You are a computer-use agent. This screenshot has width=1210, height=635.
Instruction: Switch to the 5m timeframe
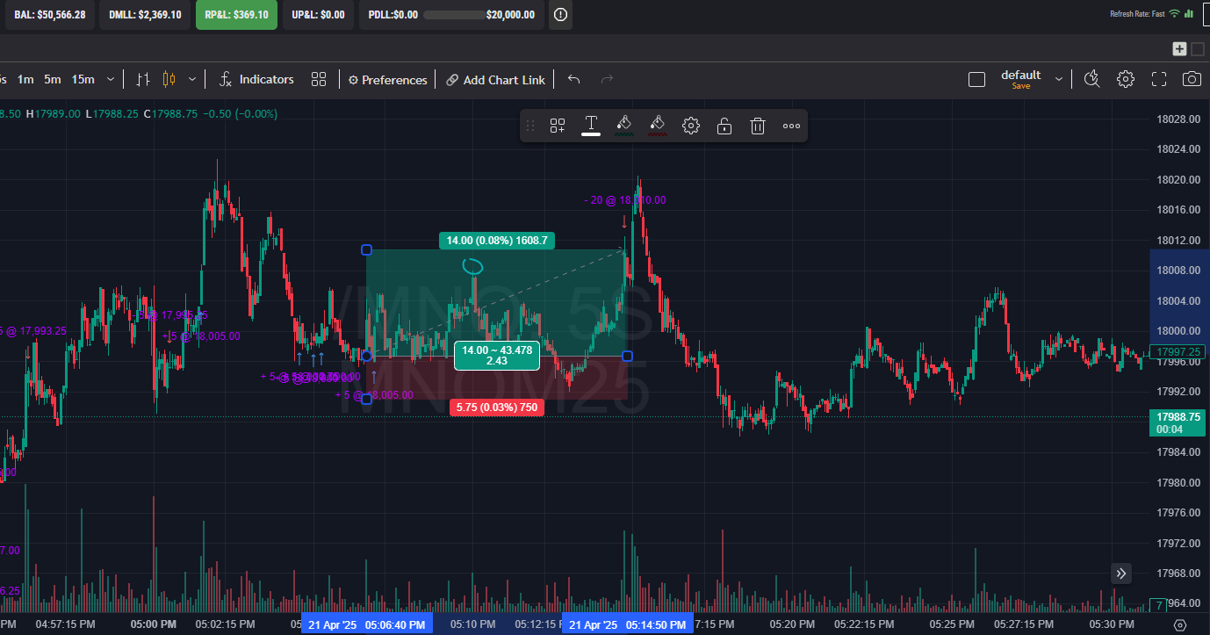53,79
